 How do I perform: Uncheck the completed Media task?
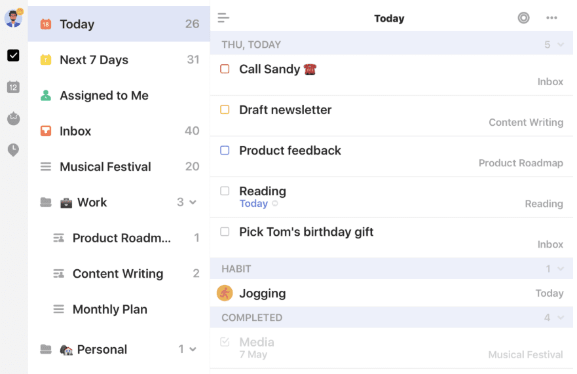[225, 342]
